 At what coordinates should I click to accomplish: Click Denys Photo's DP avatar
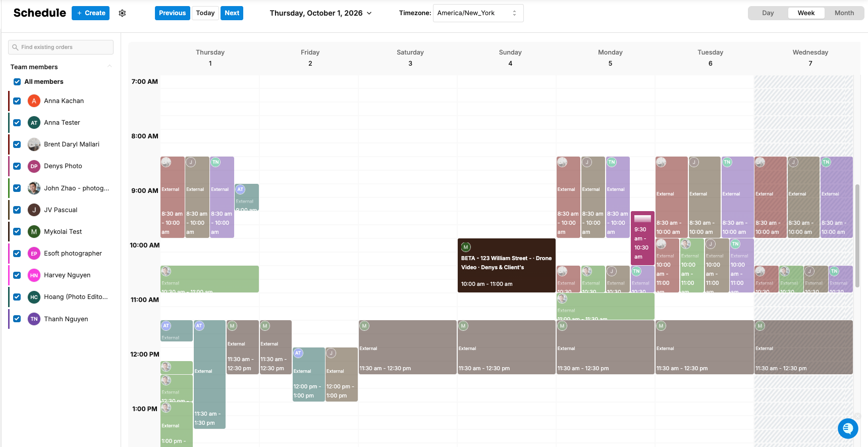click(x=34, y=166)
